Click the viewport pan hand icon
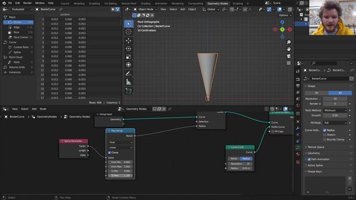 click(x=289, y=49)
